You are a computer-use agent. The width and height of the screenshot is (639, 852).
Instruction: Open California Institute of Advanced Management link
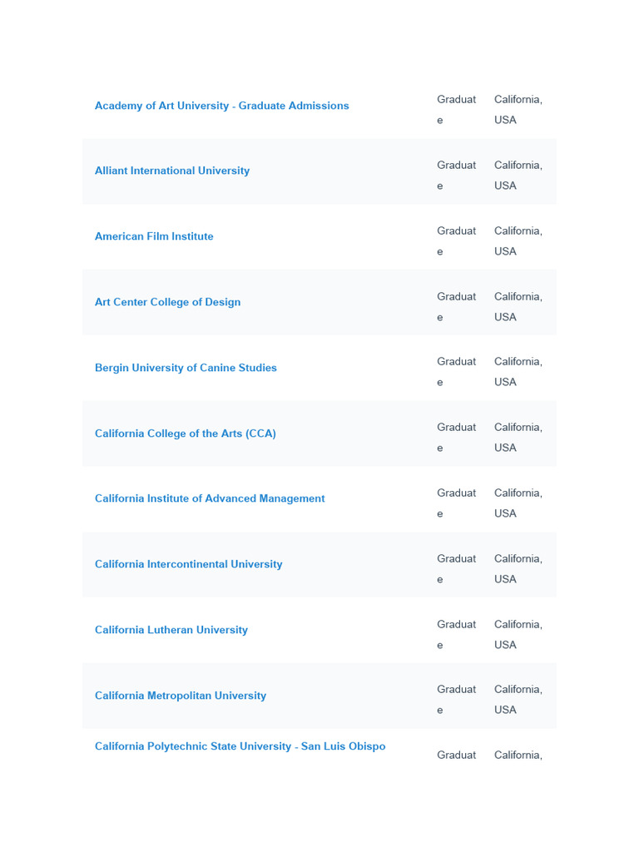pos(210,498)
